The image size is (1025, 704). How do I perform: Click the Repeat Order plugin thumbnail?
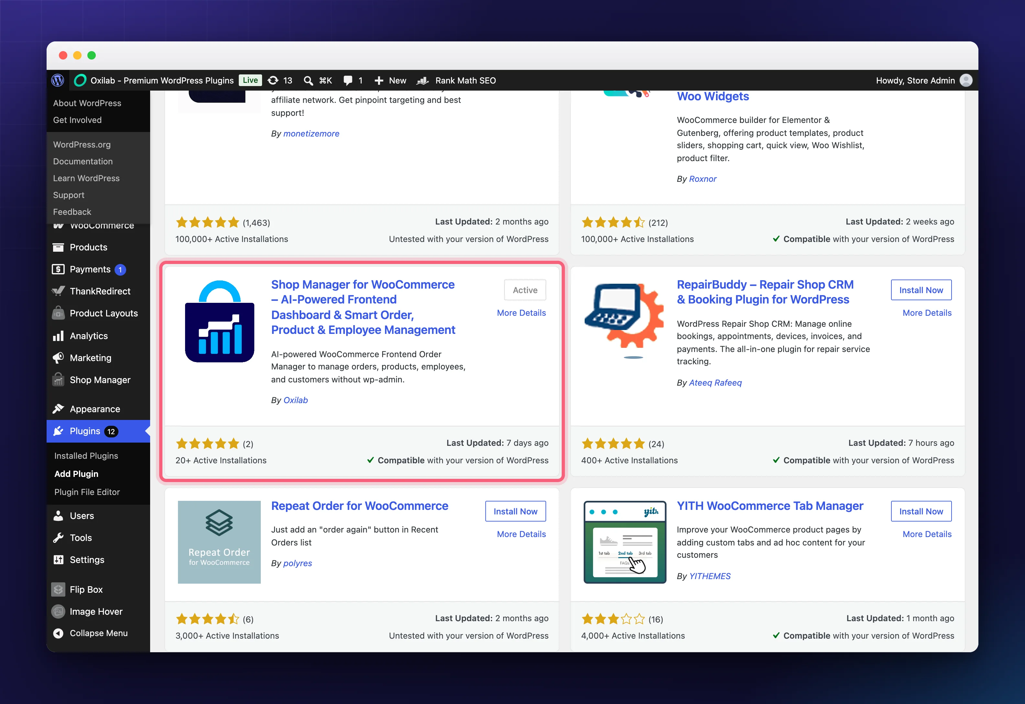[x=219, y=542]
